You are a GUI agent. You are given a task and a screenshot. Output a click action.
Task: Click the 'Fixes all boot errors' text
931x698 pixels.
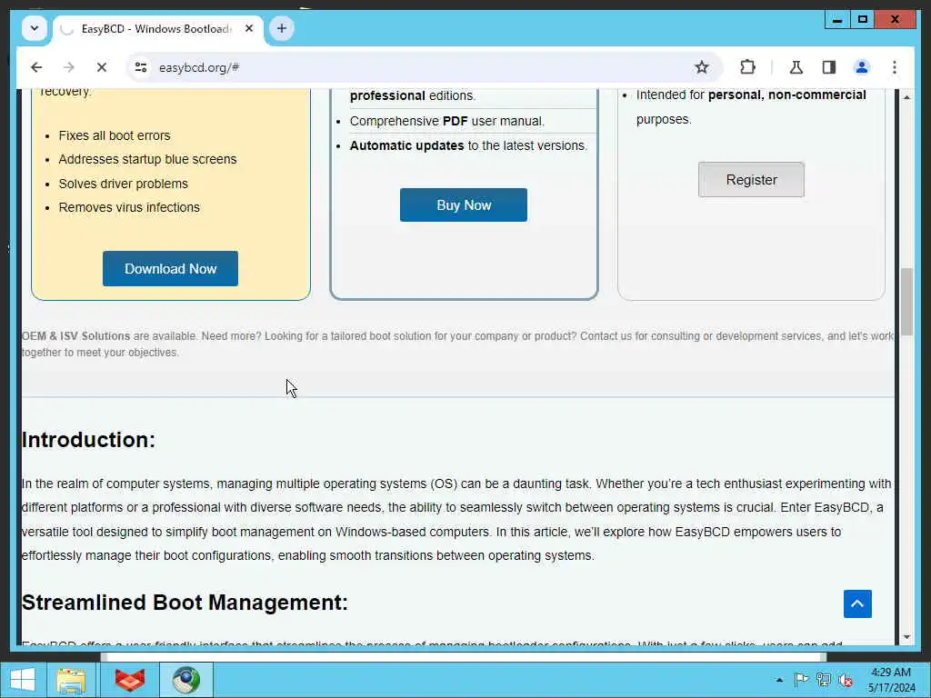[115, 136]
